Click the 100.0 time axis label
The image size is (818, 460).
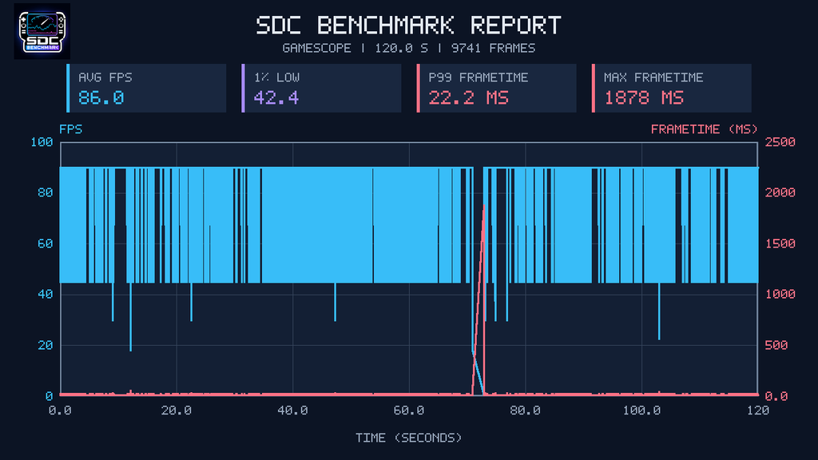click(x=641, y=410)
